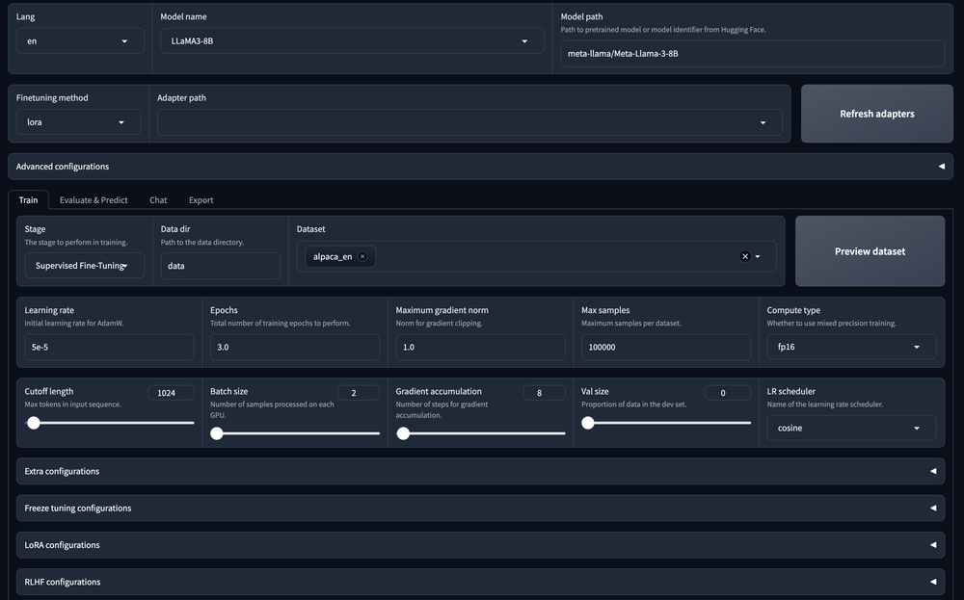Open the Dataset dropdown arrow
The width and height of the screenshot is (964, 600).
point(758,257)
